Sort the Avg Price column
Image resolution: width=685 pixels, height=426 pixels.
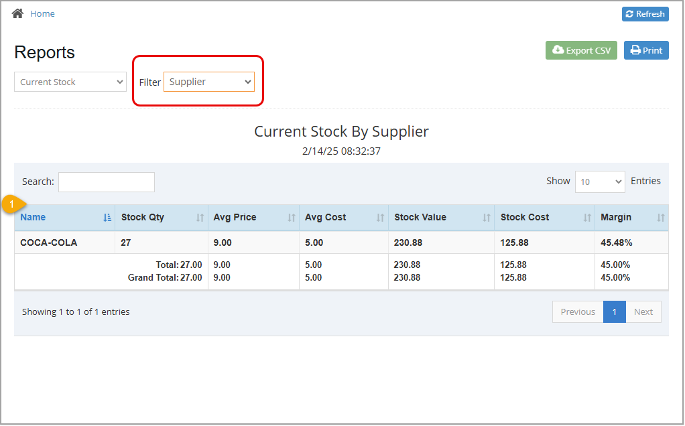click(x=291, y=218)
